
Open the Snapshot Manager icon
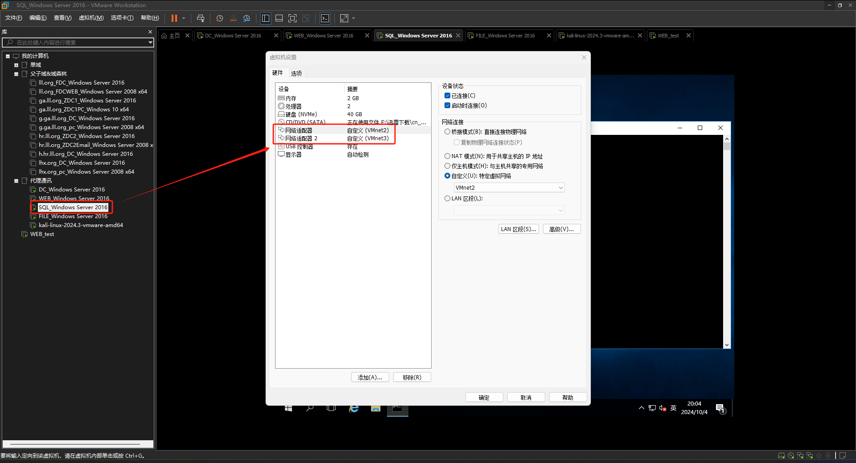point(247,18)
